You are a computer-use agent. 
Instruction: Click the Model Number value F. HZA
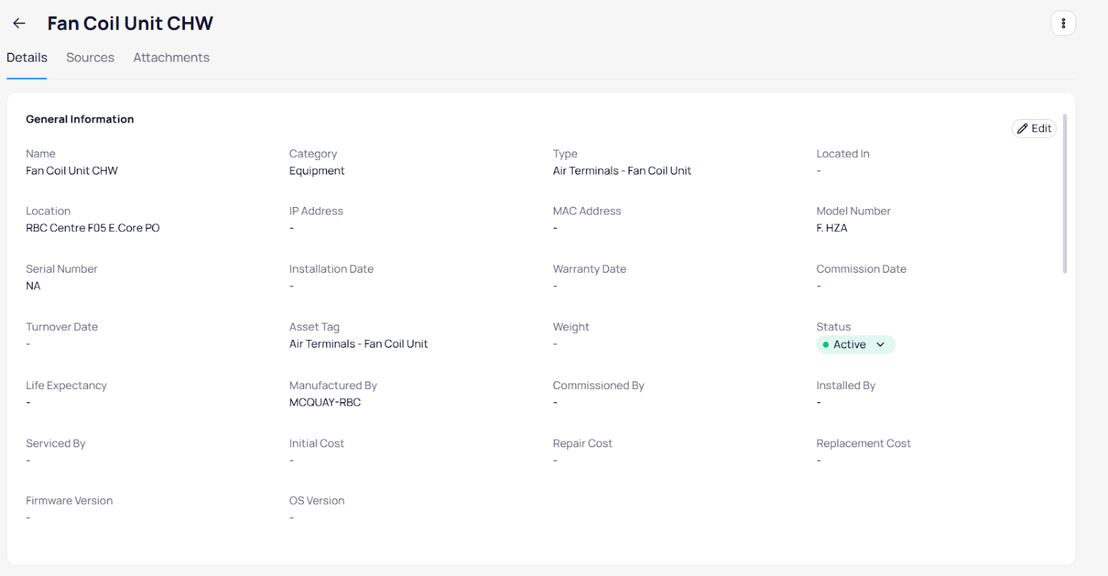(x=832, y=228)
